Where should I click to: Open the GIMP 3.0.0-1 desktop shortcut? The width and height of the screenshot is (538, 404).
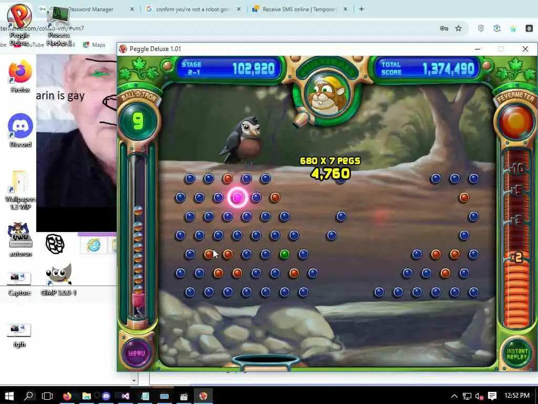(58, 279)
